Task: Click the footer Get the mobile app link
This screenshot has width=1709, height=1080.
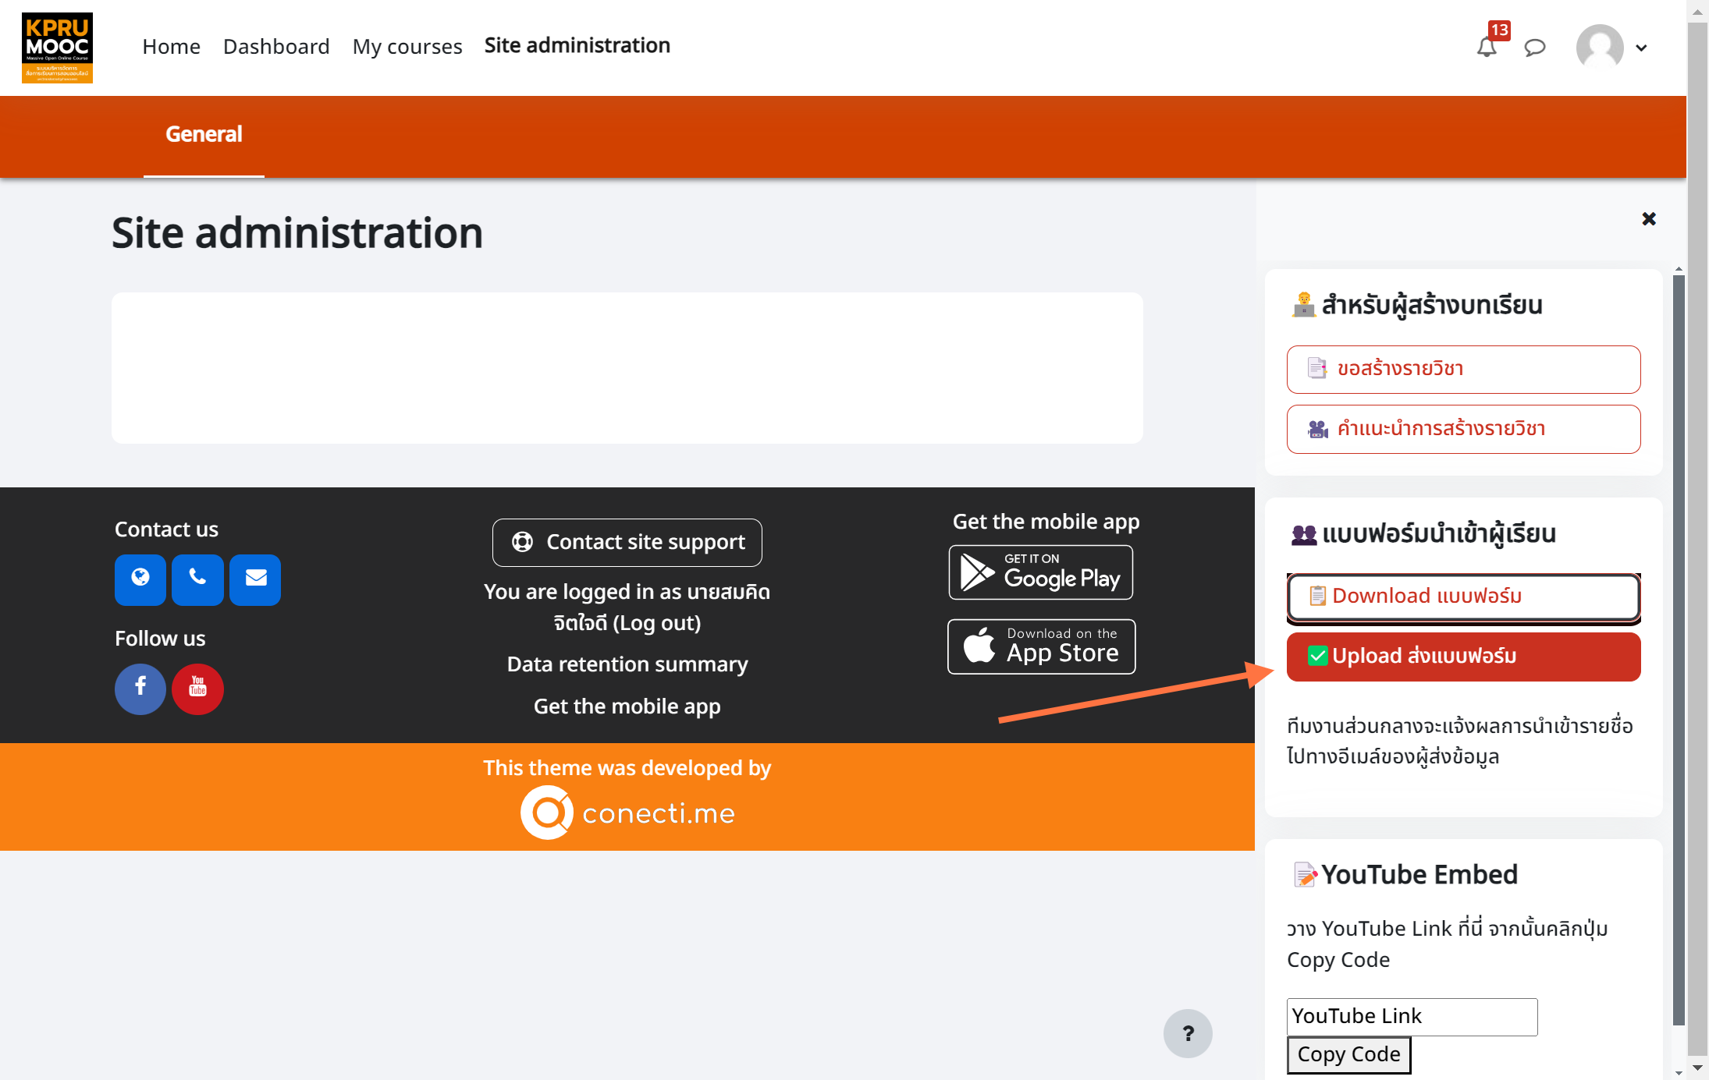Action: (x=627, y=706)
